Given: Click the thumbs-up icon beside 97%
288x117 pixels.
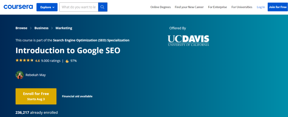Looking at the screenshot, I should click(67, 61).
